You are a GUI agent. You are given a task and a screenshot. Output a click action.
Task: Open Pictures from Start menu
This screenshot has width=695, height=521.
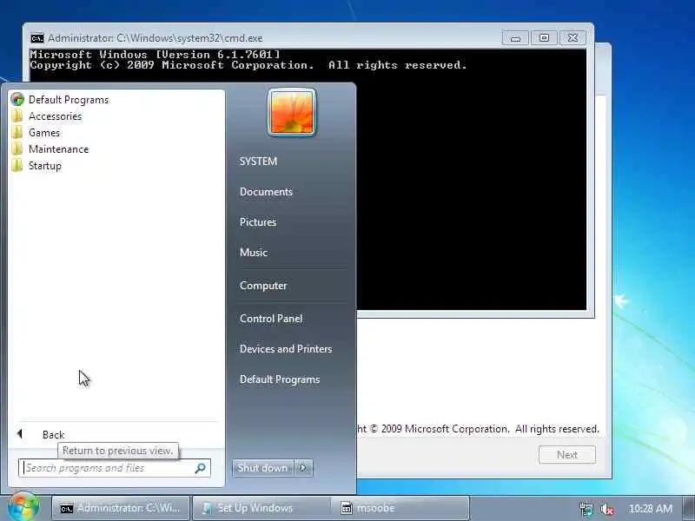258,222
